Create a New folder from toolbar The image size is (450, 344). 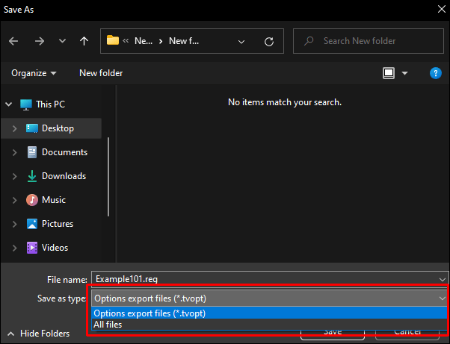click(x=101, y=73)
